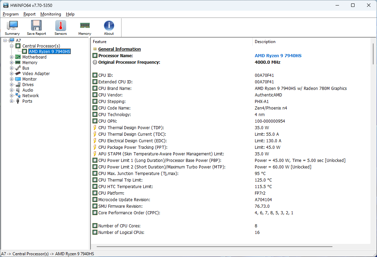The height and width of the screenshot is (257, 377).
Task: Expand the Drives tree node
Action: 11,84
